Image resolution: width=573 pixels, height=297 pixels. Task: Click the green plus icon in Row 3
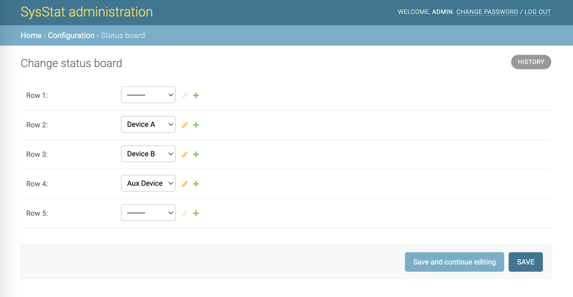coord(196,154)
